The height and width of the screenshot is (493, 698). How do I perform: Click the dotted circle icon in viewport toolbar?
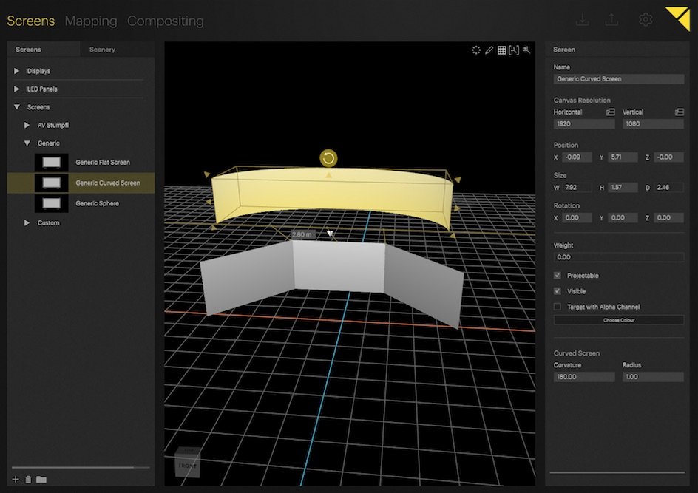coord(476,50)
